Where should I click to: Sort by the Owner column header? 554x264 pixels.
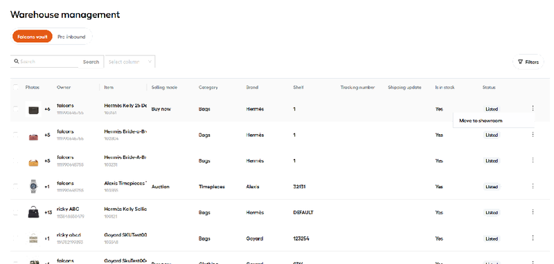click(x=64, y=87)
